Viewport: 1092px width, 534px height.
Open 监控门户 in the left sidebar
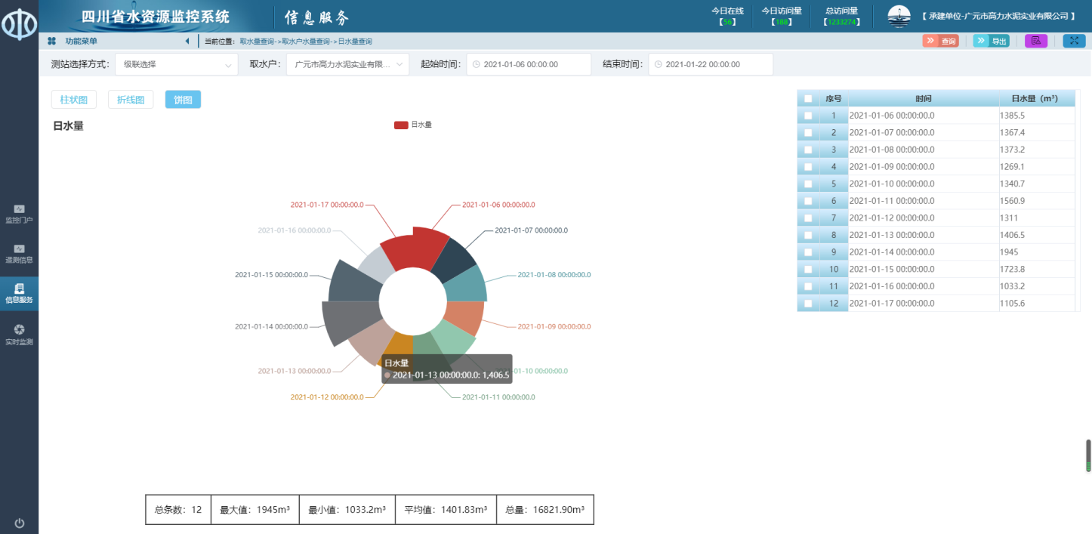tap(19, 213)
